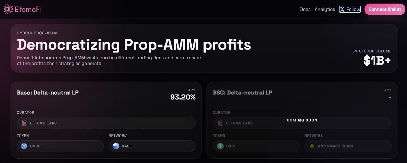Click the 93.20% APY value
407x163 pixels.
coord(183,97)
